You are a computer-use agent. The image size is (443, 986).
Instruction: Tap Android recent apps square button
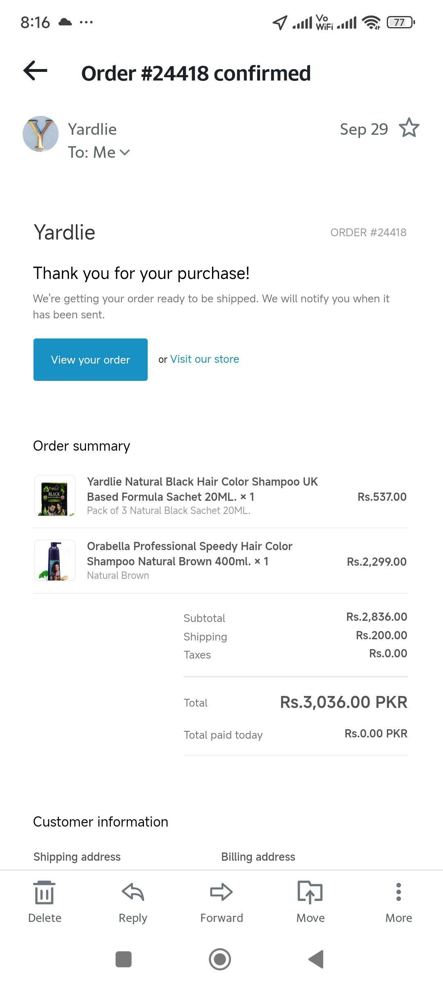123,959
